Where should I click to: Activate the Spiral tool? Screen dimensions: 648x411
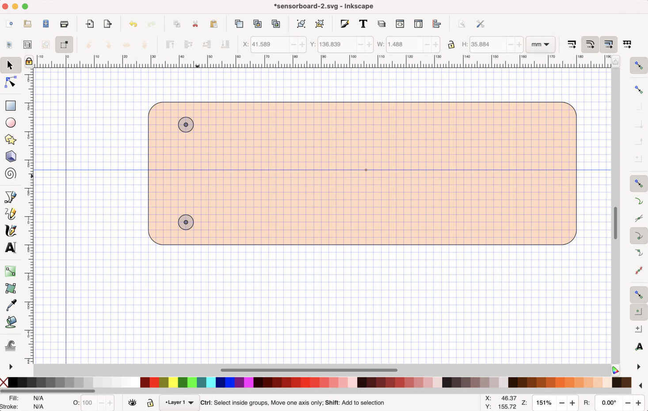(10, 174)
